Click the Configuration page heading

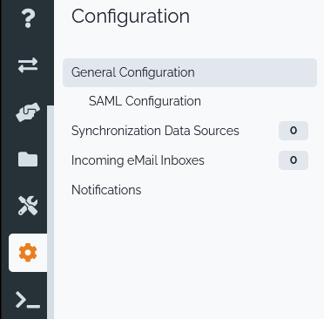pyautogui.click(x=131, y=17)
